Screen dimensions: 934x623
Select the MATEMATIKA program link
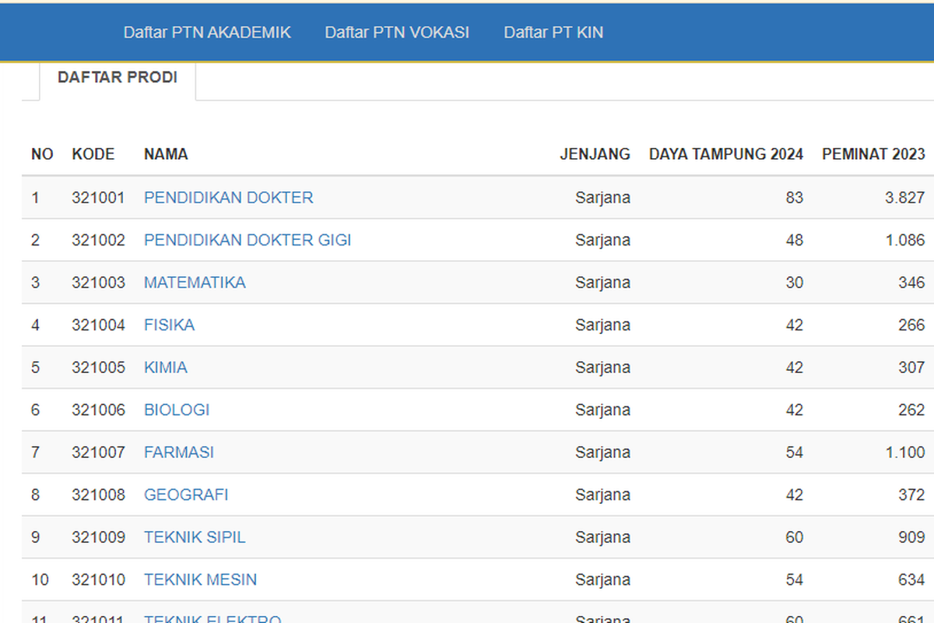(195, 282)
